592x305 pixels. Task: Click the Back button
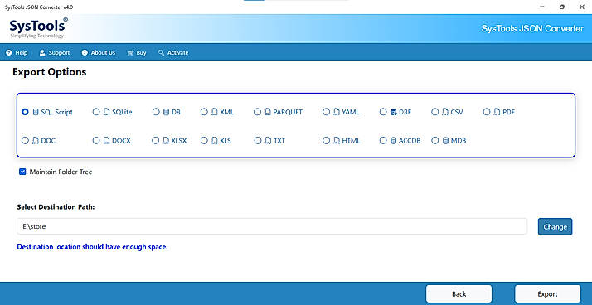(x=459, y=294)
